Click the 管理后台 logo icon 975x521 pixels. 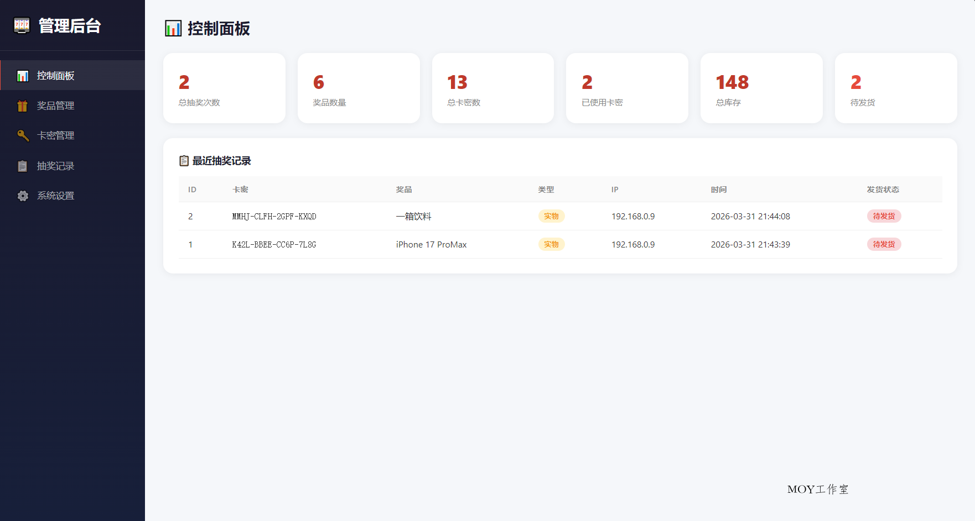pyautogui.click(x=22, y=25)
